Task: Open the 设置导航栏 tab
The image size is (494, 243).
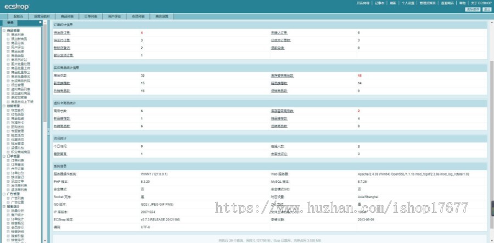Action: tap(42, 16)
